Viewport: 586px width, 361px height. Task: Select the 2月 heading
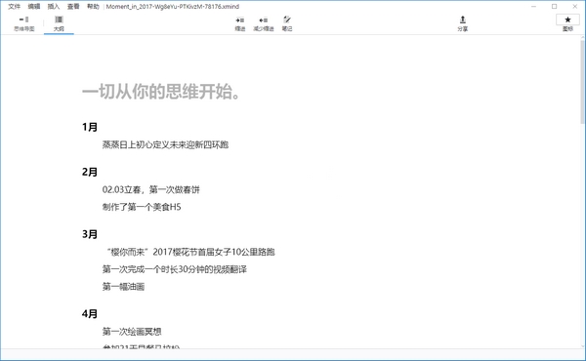coord(90,172)
